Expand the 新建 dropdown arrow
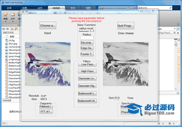 coord(5,22)
